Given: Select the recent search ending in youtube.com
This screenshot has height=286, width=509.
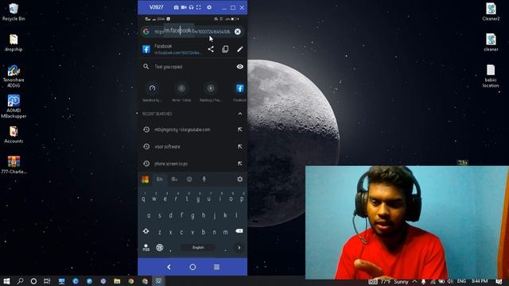Looking at the screenshot, I should point(182,129).
